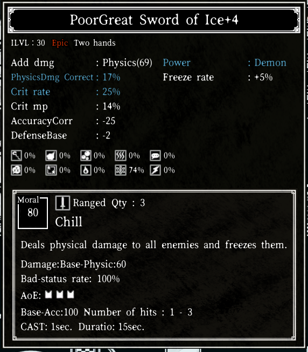The image size is (308, 352).
Task: Select the curved hook status icon
Action: point(16,156)
